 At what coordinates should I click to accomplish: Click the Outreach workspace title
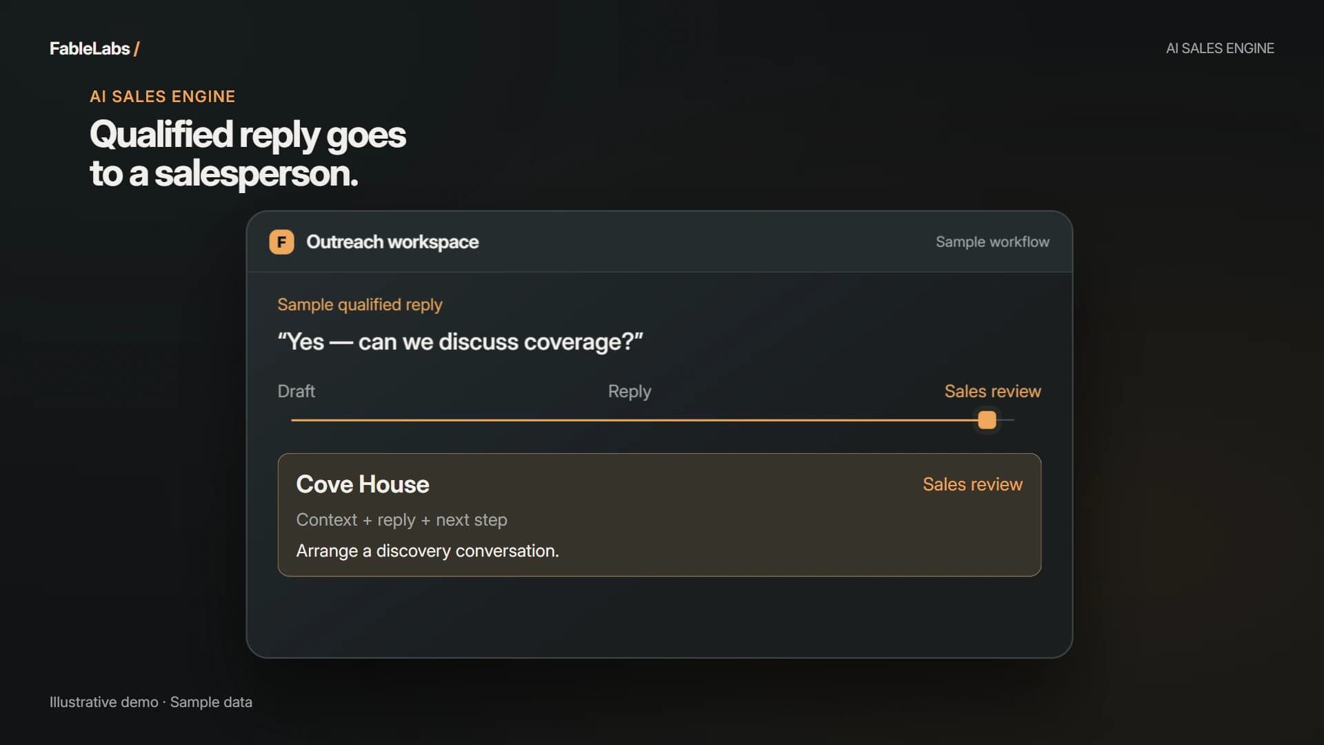click(x=392, y=242)
